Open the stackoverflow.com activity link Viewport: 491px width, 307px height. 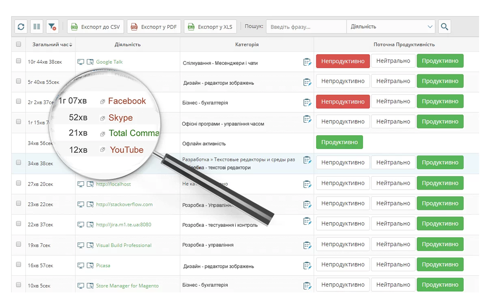click(x=124, y=205)
